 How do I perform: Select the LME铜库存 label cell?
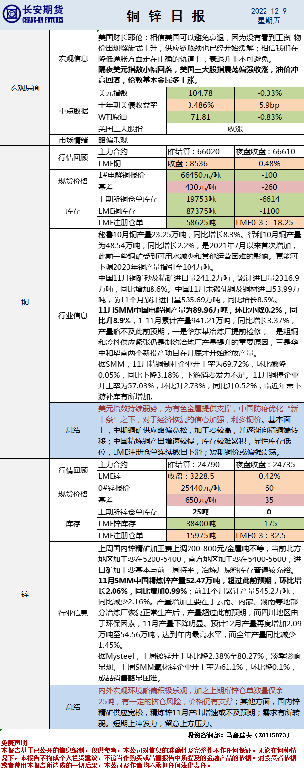132,211
